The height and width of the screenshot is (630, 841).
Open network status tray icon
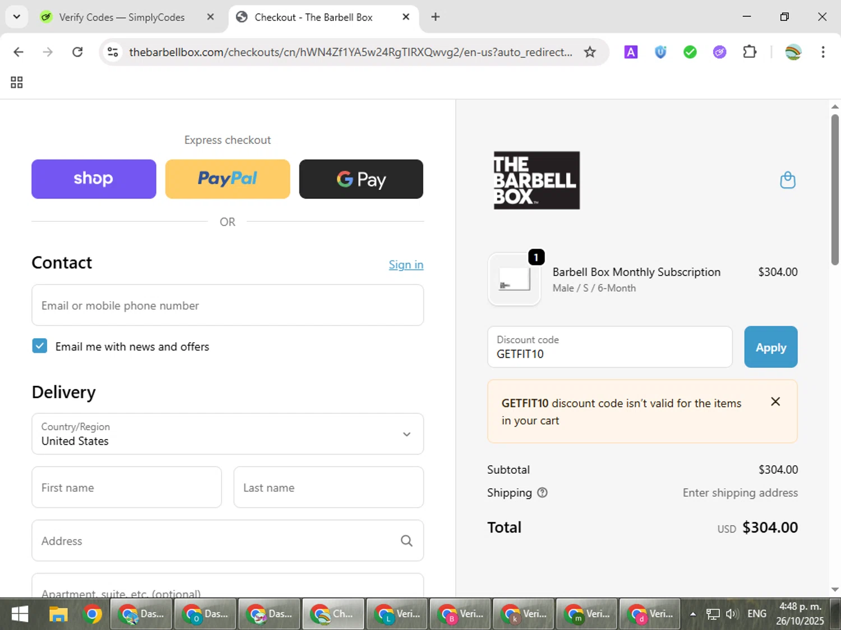point(713,614)
